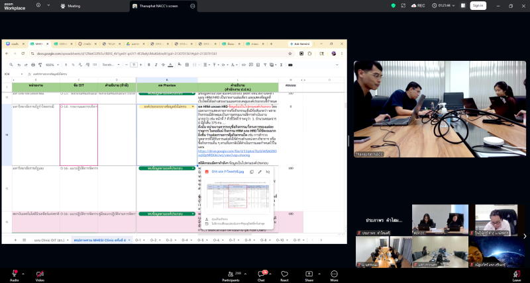Select Thanaphat NACC's screen tab

(x=158, y=6)
